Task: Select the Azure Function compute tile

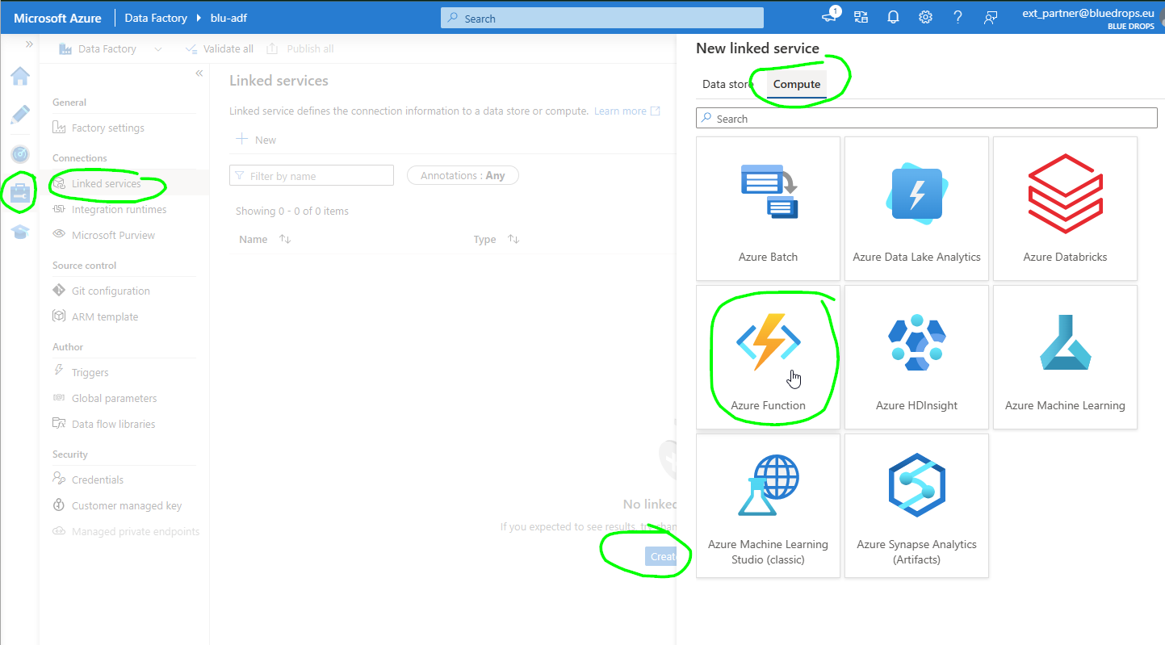Action: click(768, 357)
